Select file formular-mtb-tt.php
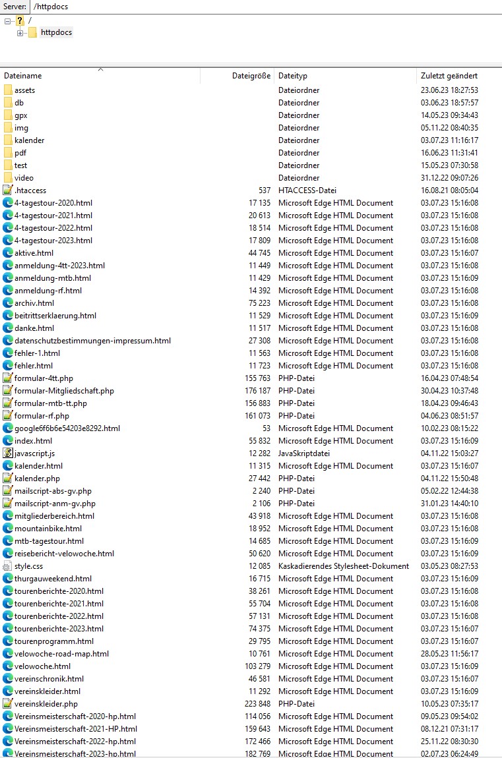 51,403
